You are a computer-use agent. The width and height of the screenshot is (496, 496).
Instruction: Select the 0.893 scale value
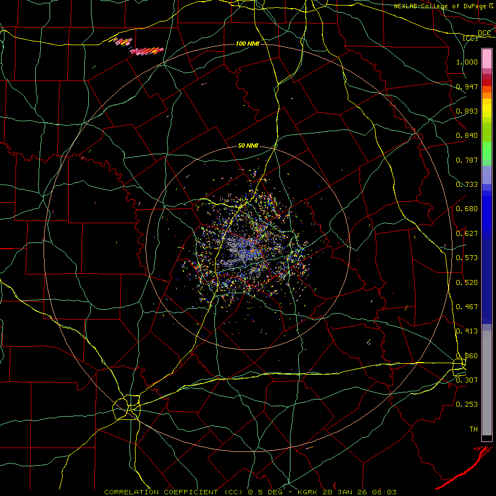467,111
